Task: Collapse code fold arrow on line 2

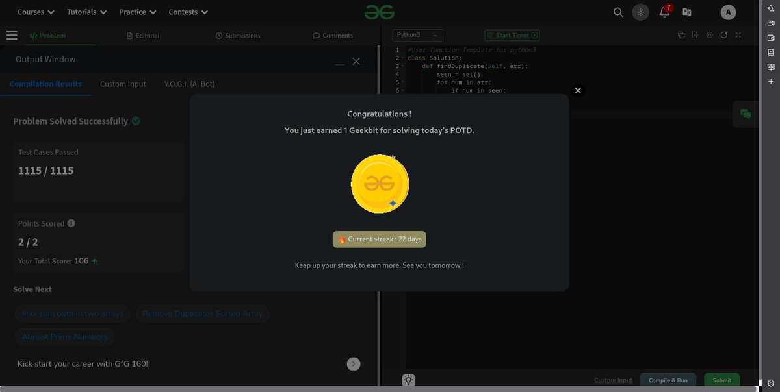Action: click(402, 58)
